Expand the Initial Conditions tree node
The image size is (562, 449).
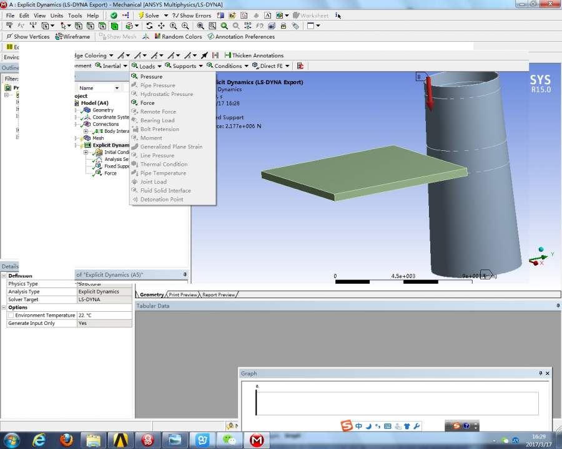86,152
